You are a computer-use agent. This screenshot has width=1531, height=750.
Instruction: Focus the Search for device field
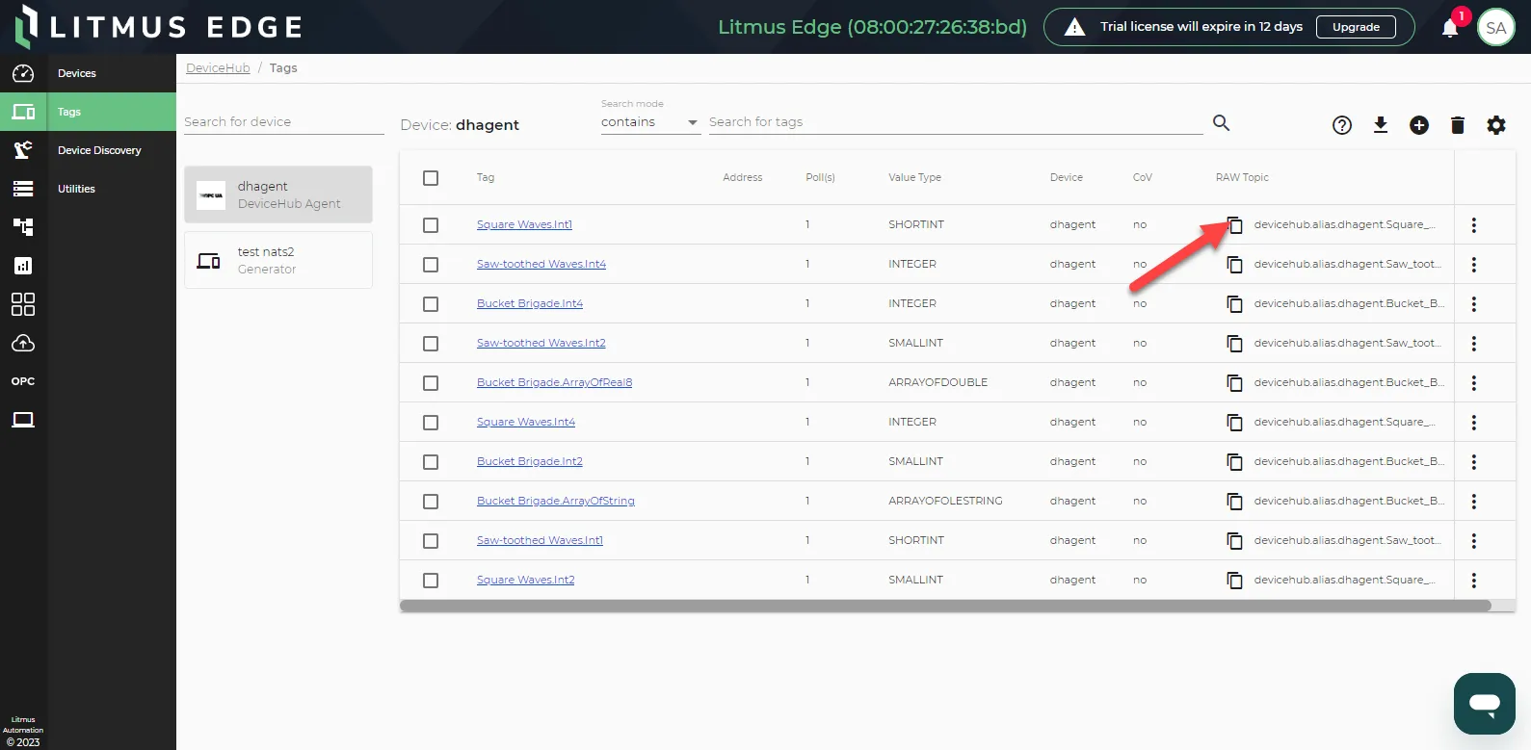(284, 122)
